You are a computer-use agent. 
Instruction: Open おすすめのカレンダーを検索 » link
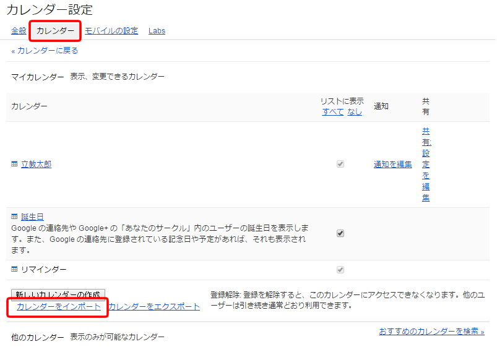tap(432, 332)
